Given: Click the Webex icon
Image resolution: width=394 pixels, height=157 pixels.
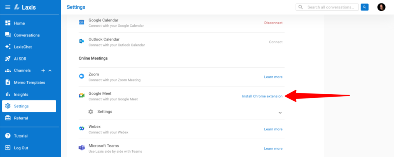Looking at the screenshot, I should pyautogui.click(x=82, y=129).
